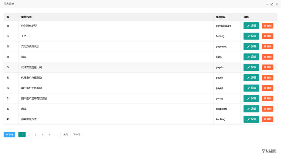Delete the daoju menu entry
Viewport: 281px width, 158px height.
(267, 57)
